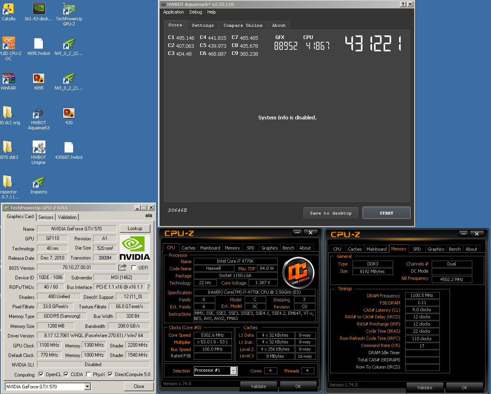Click the NVIDIA logo in GPU-Z
This screenshot has height=394, width=491.
pyautogui.click(x=135, y=248)
